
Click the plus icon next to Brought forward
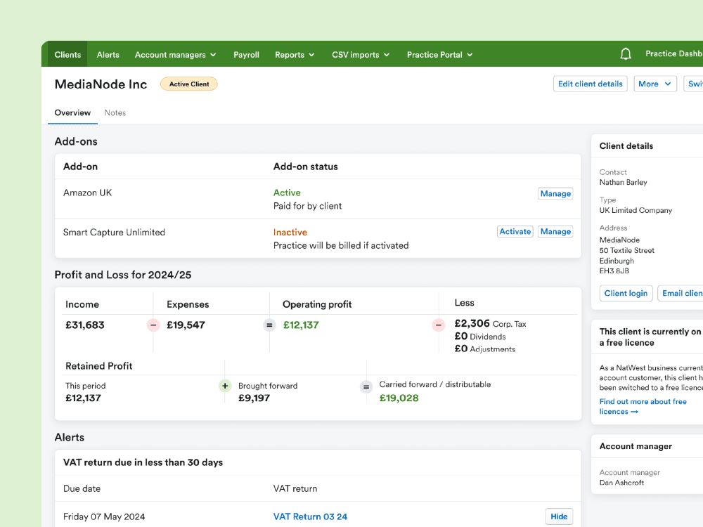coord(224,385)
